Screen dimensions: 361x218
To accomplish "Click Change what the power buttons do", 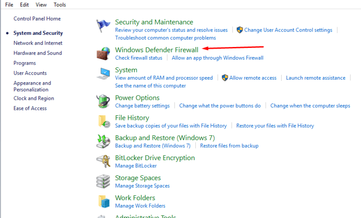I will [220, 106].
